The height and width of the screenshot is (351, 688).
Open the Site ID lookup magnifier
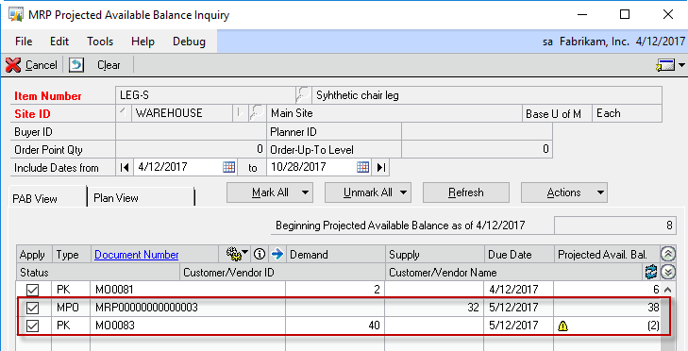[x=258, y=113]
